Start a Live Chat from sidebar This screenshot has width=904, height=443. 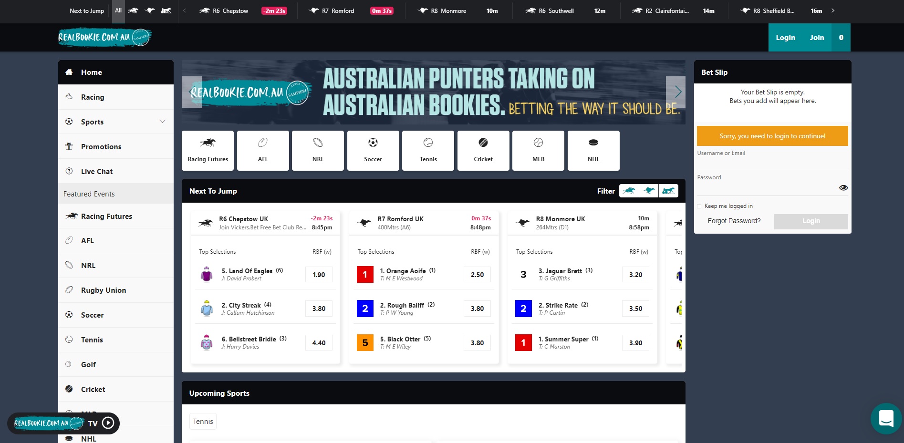[x=116, y=172]
